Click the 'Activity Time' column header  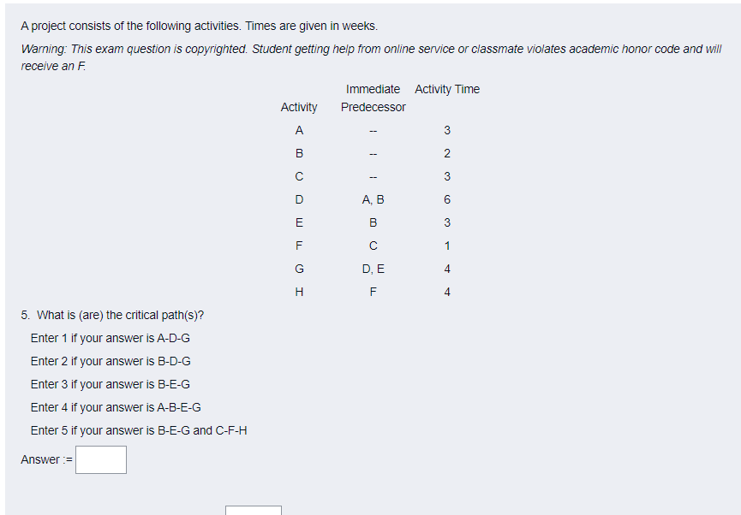coord(447,89)
